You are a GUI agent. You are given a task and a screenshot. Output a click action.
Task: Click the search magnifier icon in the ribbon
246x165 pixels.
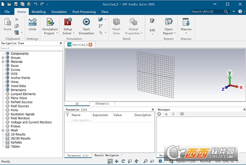click(x=226, y=11)
